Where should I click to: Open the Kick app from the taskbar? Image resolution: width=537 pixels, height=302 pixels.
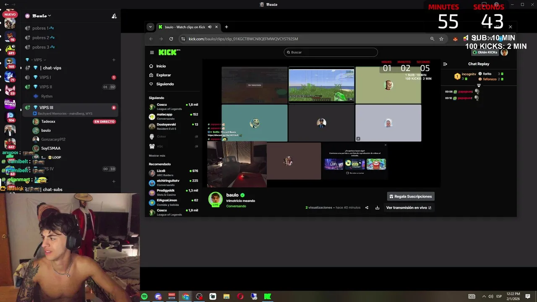[268, 297]
